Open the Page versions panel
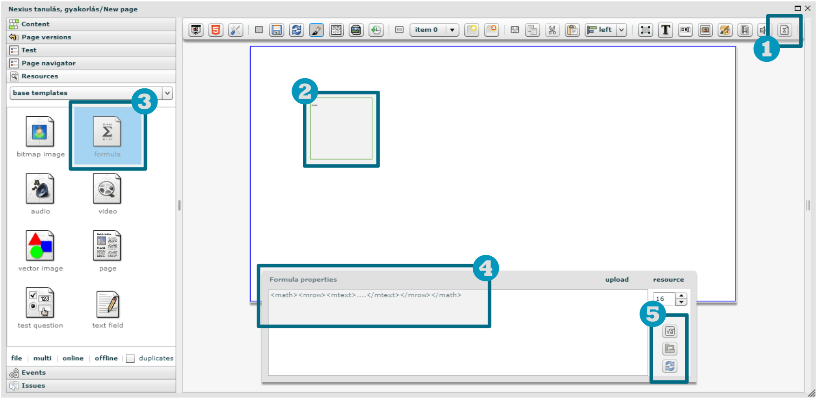Screen dimensions: 817x399 [x=46, y=37]
